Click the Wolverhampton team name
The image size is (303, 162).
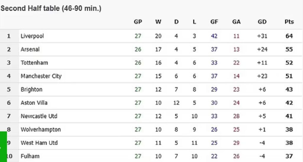tap(41, 129)
